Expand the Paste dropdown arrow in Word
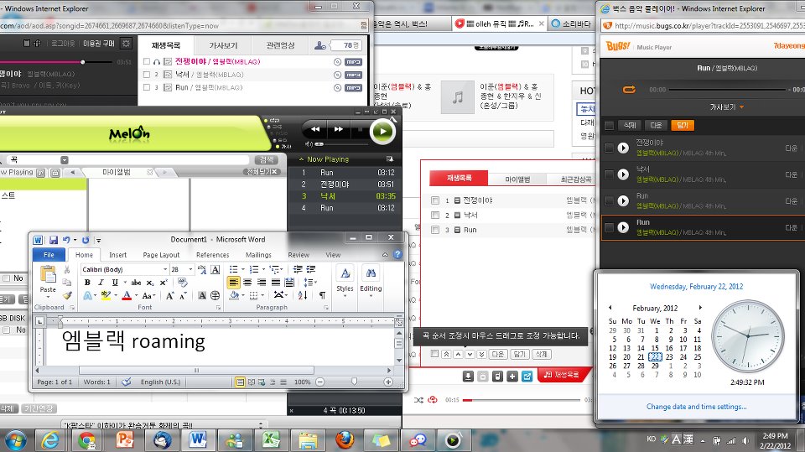This screenshot has height=452, width=805. tap(48, 295)
